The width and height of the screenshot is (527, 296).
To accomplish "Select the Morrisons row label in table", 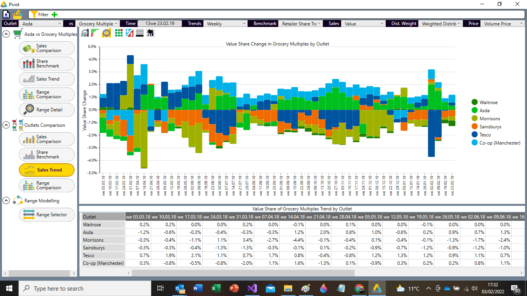I will 103,240.
